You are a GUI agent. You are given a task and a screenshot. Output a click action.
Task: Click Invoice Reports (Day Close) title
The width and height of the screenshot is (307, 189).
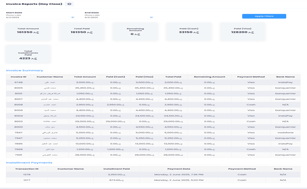pyautogui.click(x=34, y=4)
